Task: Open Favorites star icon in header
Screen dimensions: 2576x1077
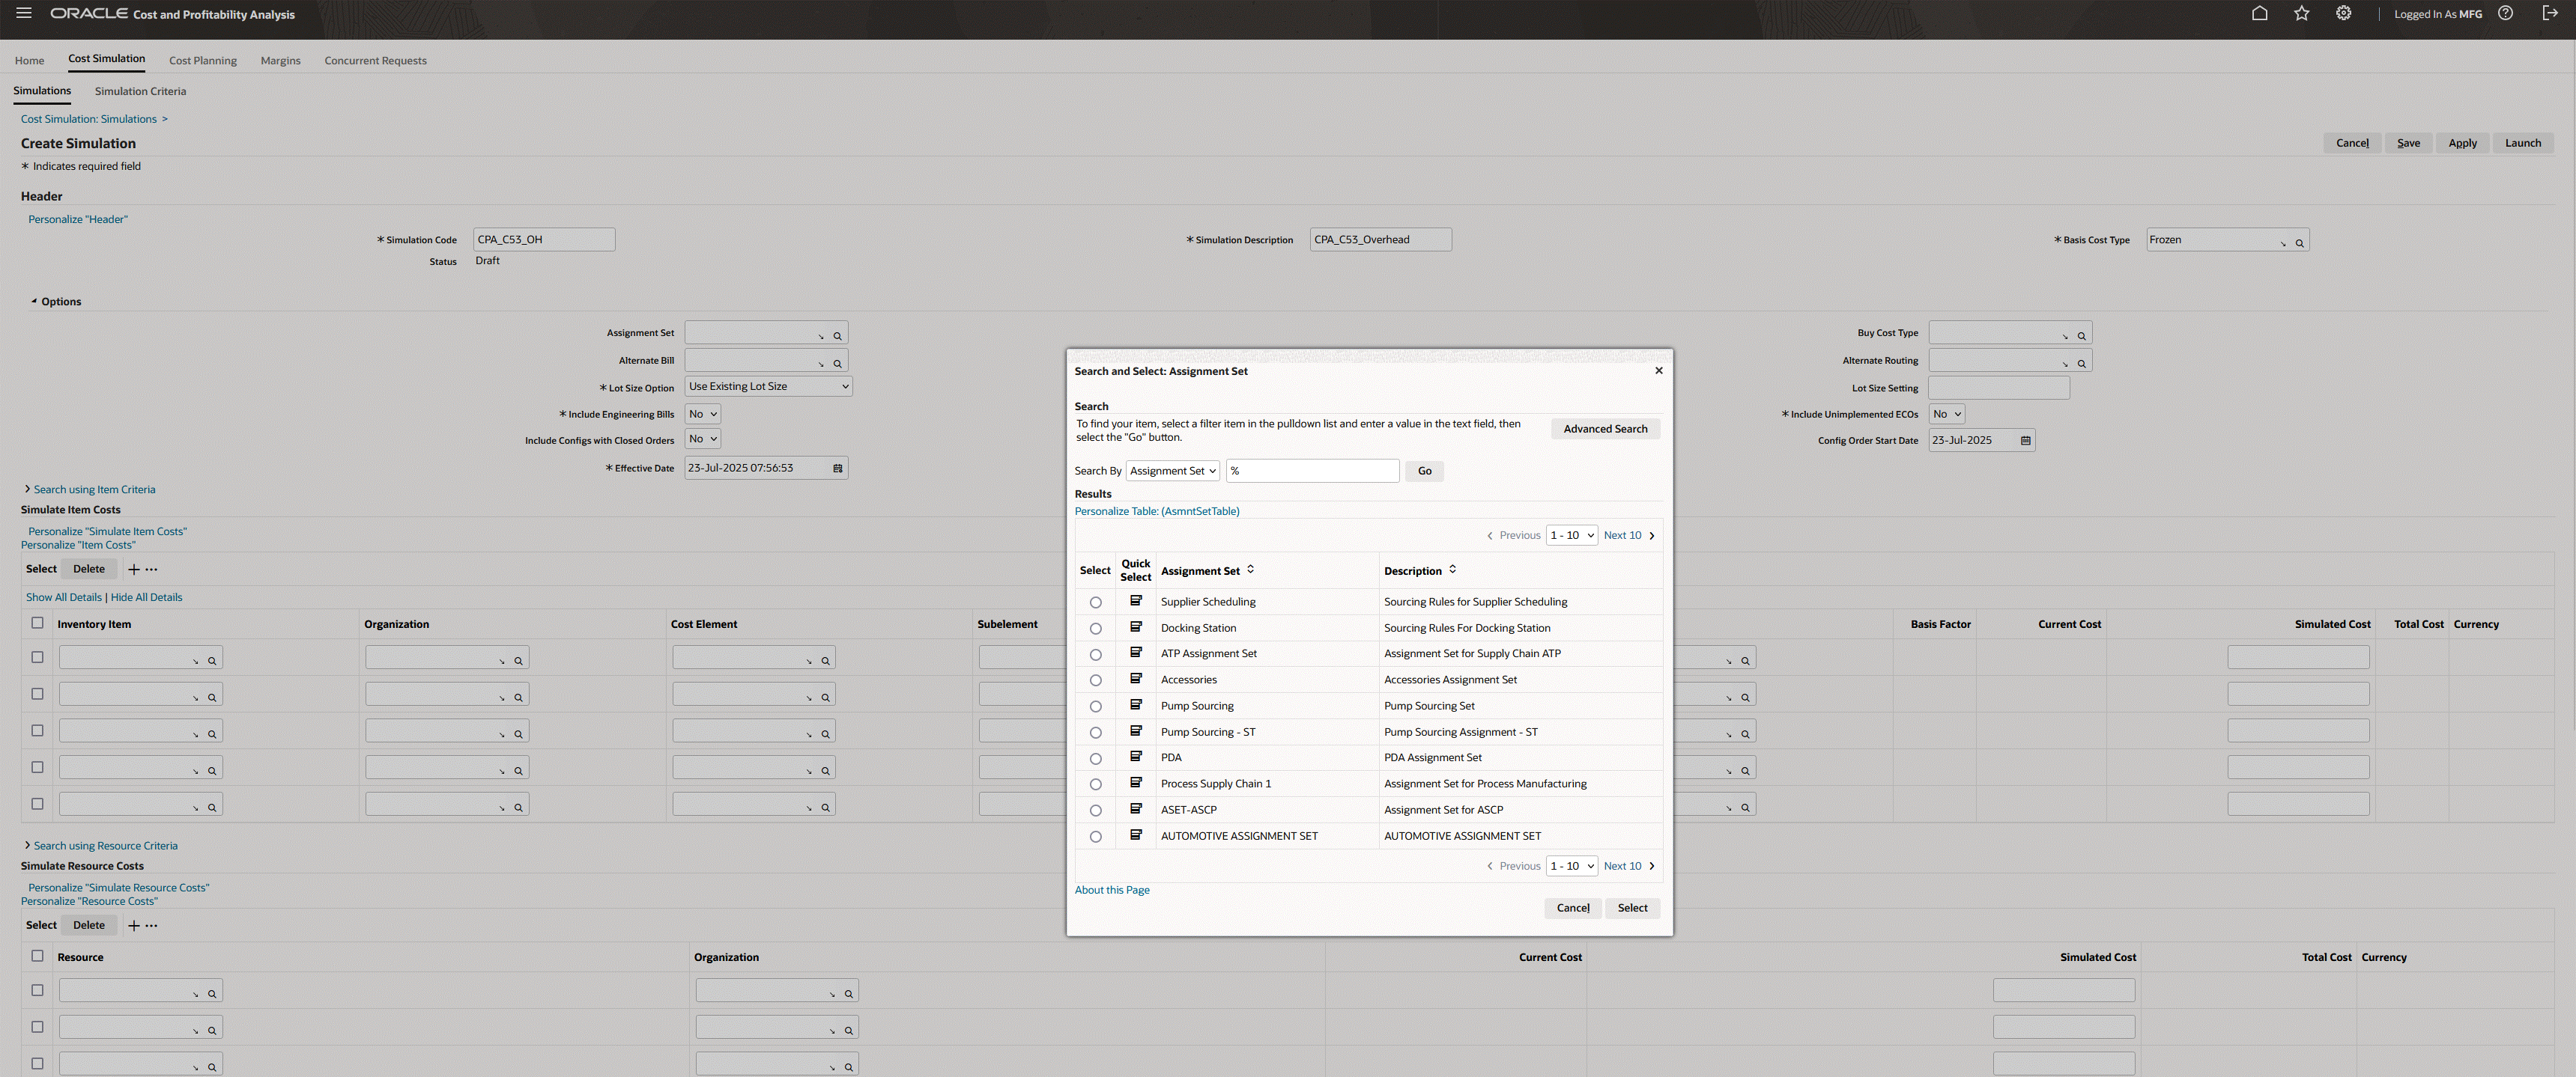Action: click(2301, 14)
